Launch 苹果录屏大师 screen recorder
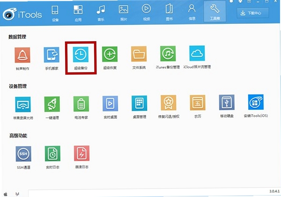This screenshot has height=197, width=281. click(23, 104)
